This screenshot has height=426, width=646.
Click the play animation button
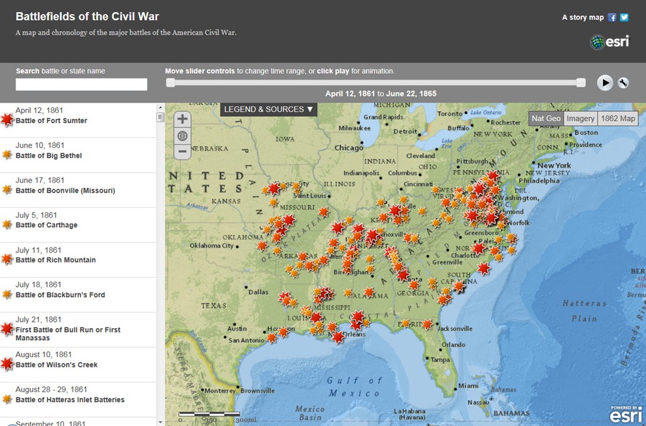click(x=605, y=83)
